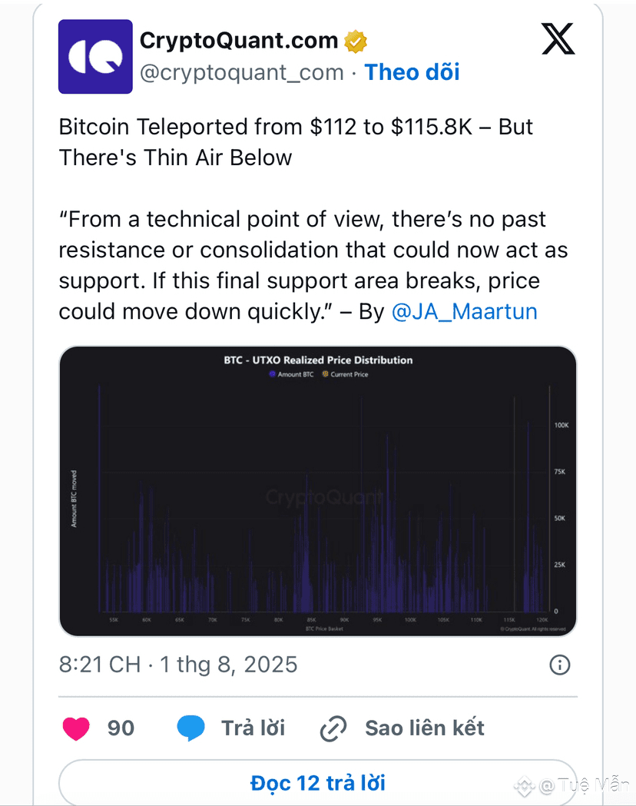Open the CryptoQuant profile avatar
Image resolution: width=636 pixels, height=806 pixels.
click(95, 57)
